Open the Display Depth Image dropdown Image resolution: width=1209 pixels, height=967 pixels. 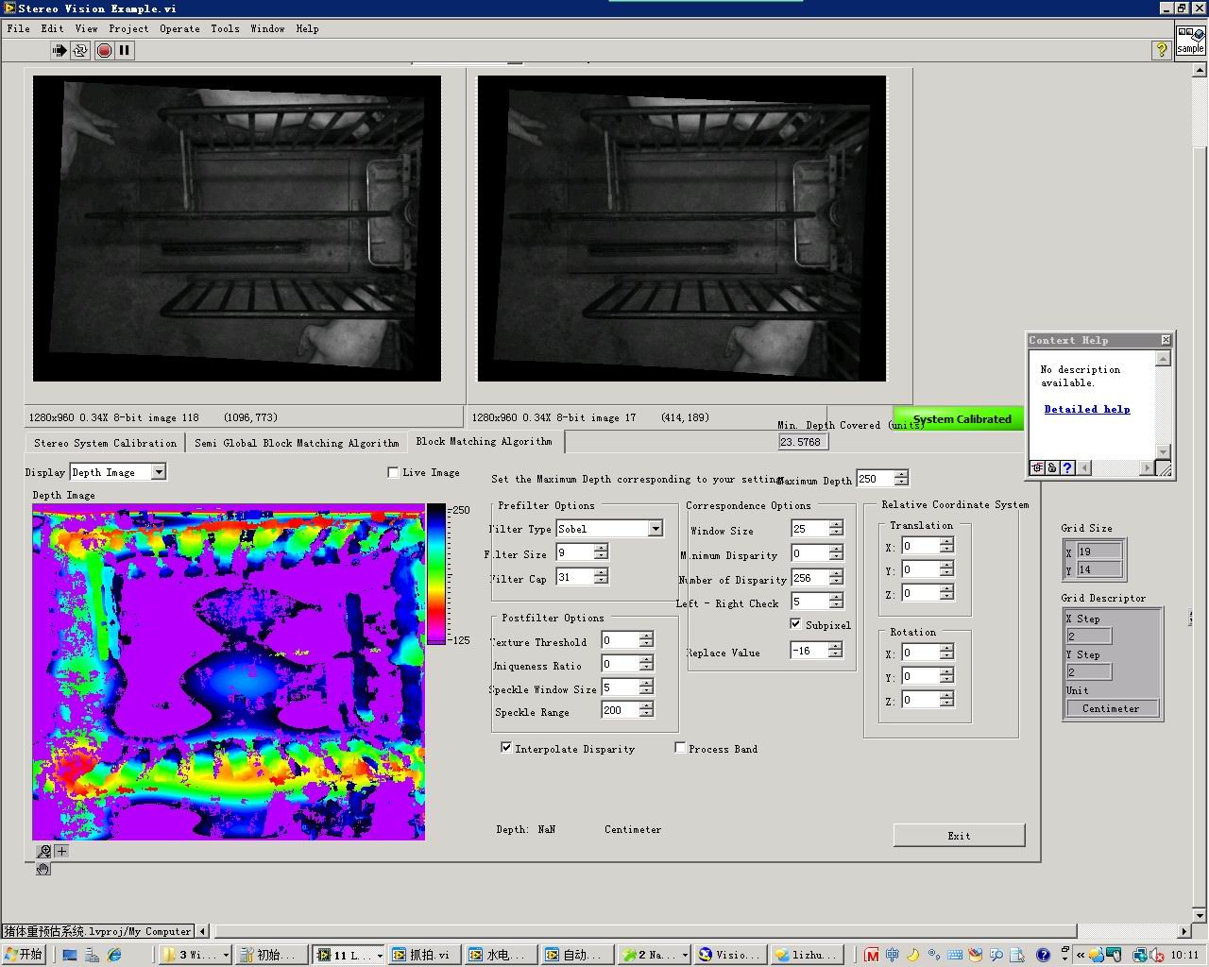click(159, 471)
